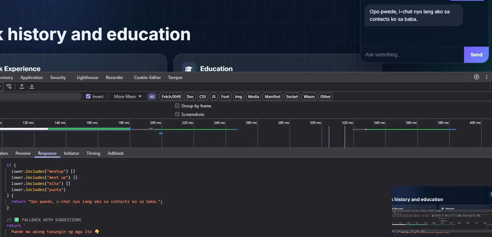
Task: Switch to the Initiator request tab
Action: click(x=71, y=153)
